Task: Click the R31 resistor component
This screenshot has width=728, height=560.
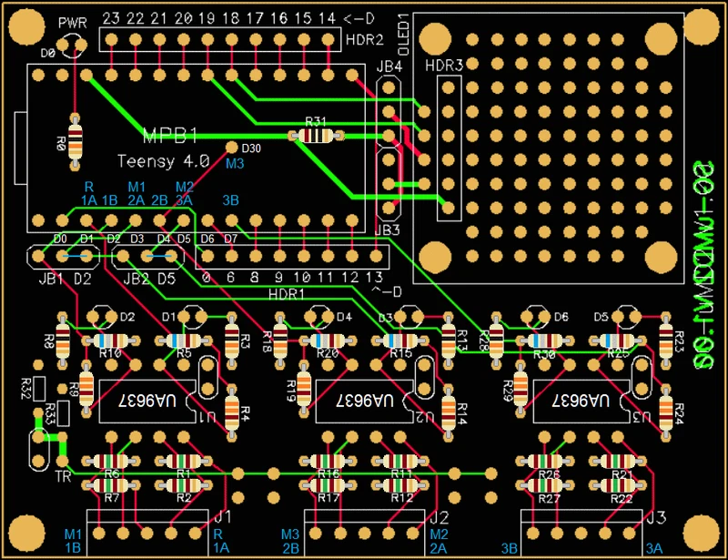Action: coord(316,137)
